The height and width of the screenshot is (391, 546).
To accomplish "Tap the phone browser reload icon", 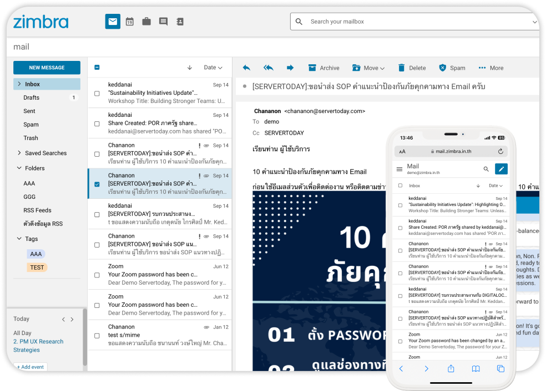I will (x=501, y=151).
